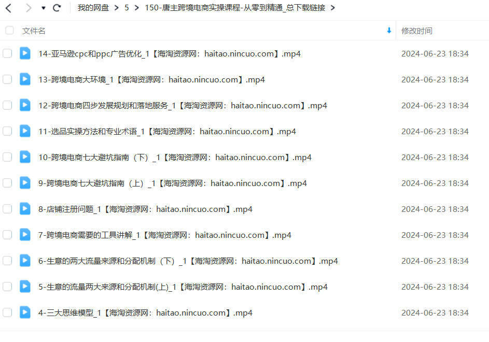Expand chevron after 总下载链接 breadcrumb
The height and width of the screenshot is (342, 489).
coord(333,8)
